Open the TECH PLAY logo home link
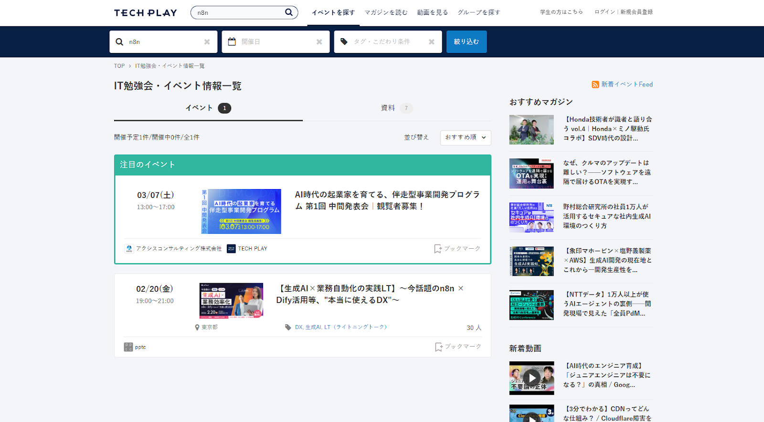Image resolution: width=764 pixels, height=422 pixels. [x=145, y=13]
